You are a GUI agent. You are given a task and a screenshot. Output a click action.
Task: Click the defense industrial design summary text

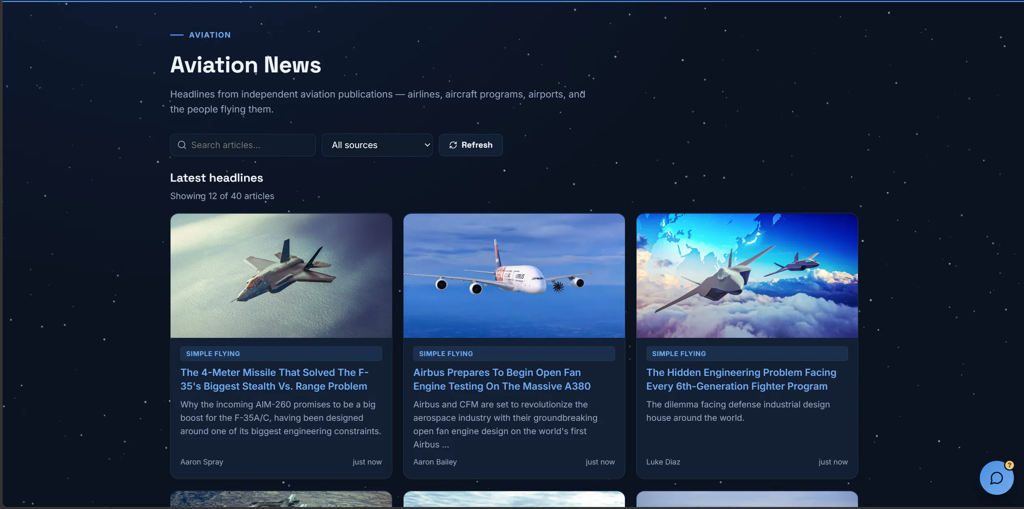click(738, 411)
